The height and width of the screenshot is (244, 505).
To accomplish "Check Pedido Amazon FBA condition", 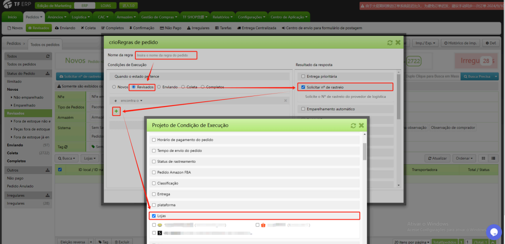I will [154, 172].
